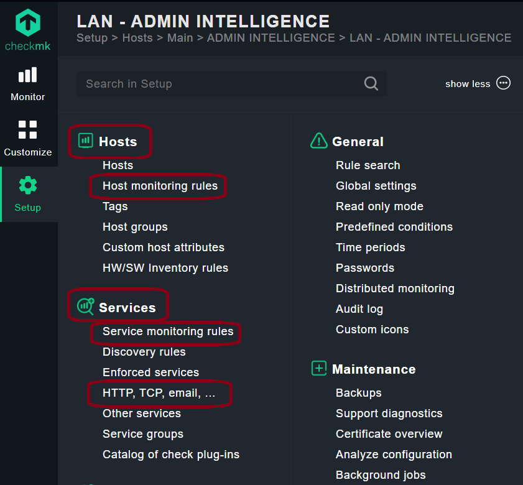Click the checkmk logo icon
The image size is (523, 485).
[x=28, y=22]
